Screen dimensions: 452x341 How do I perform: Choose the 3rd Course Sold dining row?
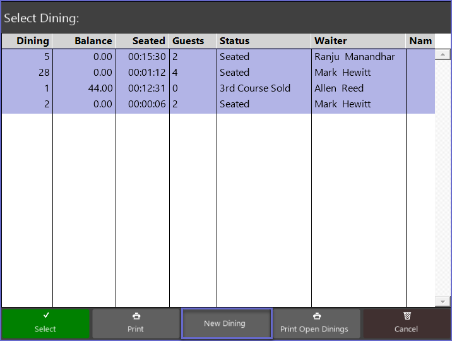click(255, 88)
